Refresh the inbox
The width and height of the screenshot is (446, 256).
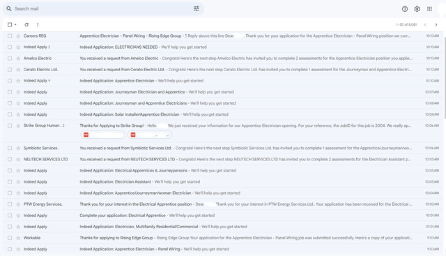[26, 25]
